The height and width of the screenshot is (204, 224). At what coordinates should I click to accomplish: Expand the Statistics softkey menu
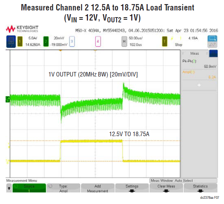[201, 188]
